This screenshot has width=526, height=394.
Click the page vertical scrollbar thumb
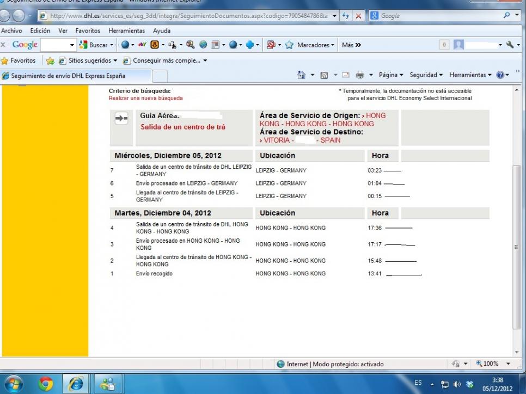pyautogui.click(x=516, y=247)
